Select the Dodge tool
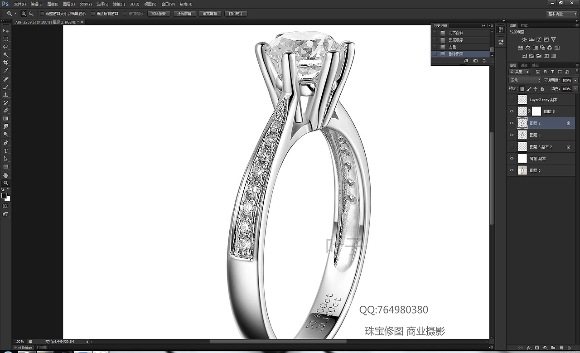 point(6,135)
